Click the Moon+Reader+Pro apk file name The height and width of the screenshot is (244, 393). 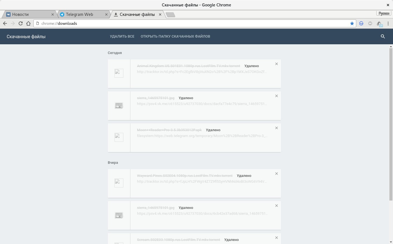pos(169,130)
